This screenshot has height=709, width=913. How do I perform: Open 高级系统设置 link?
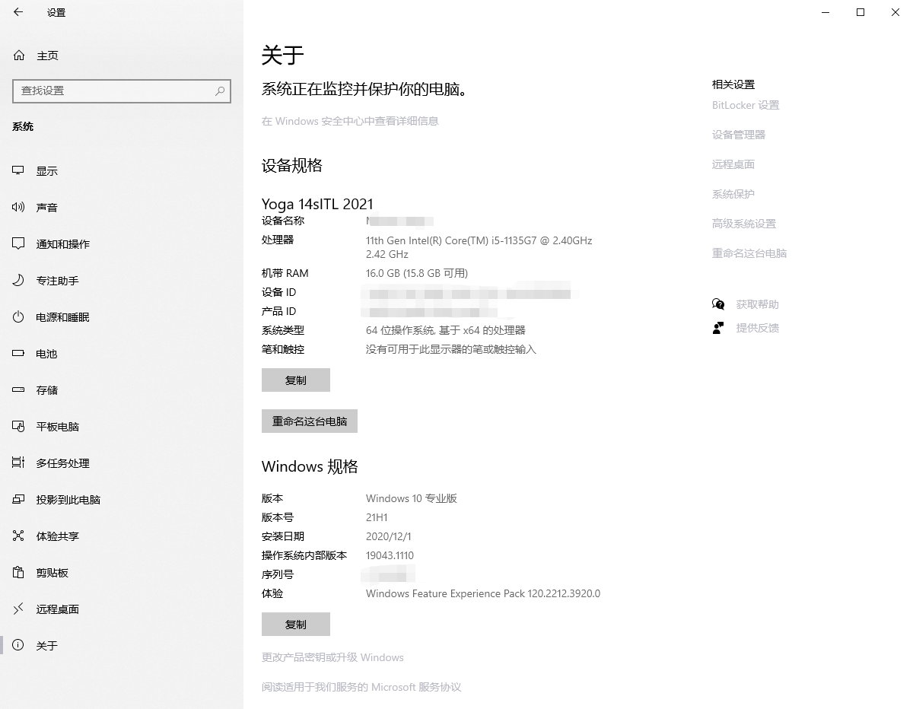coord(744,224)
